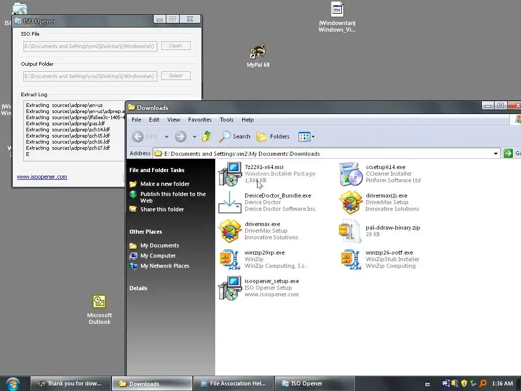Image resolution: width=521 pixels, height=391 pixels.
Task: Select the (Windowstan) Windows_Vi... desktop icon
Action: 337,17
